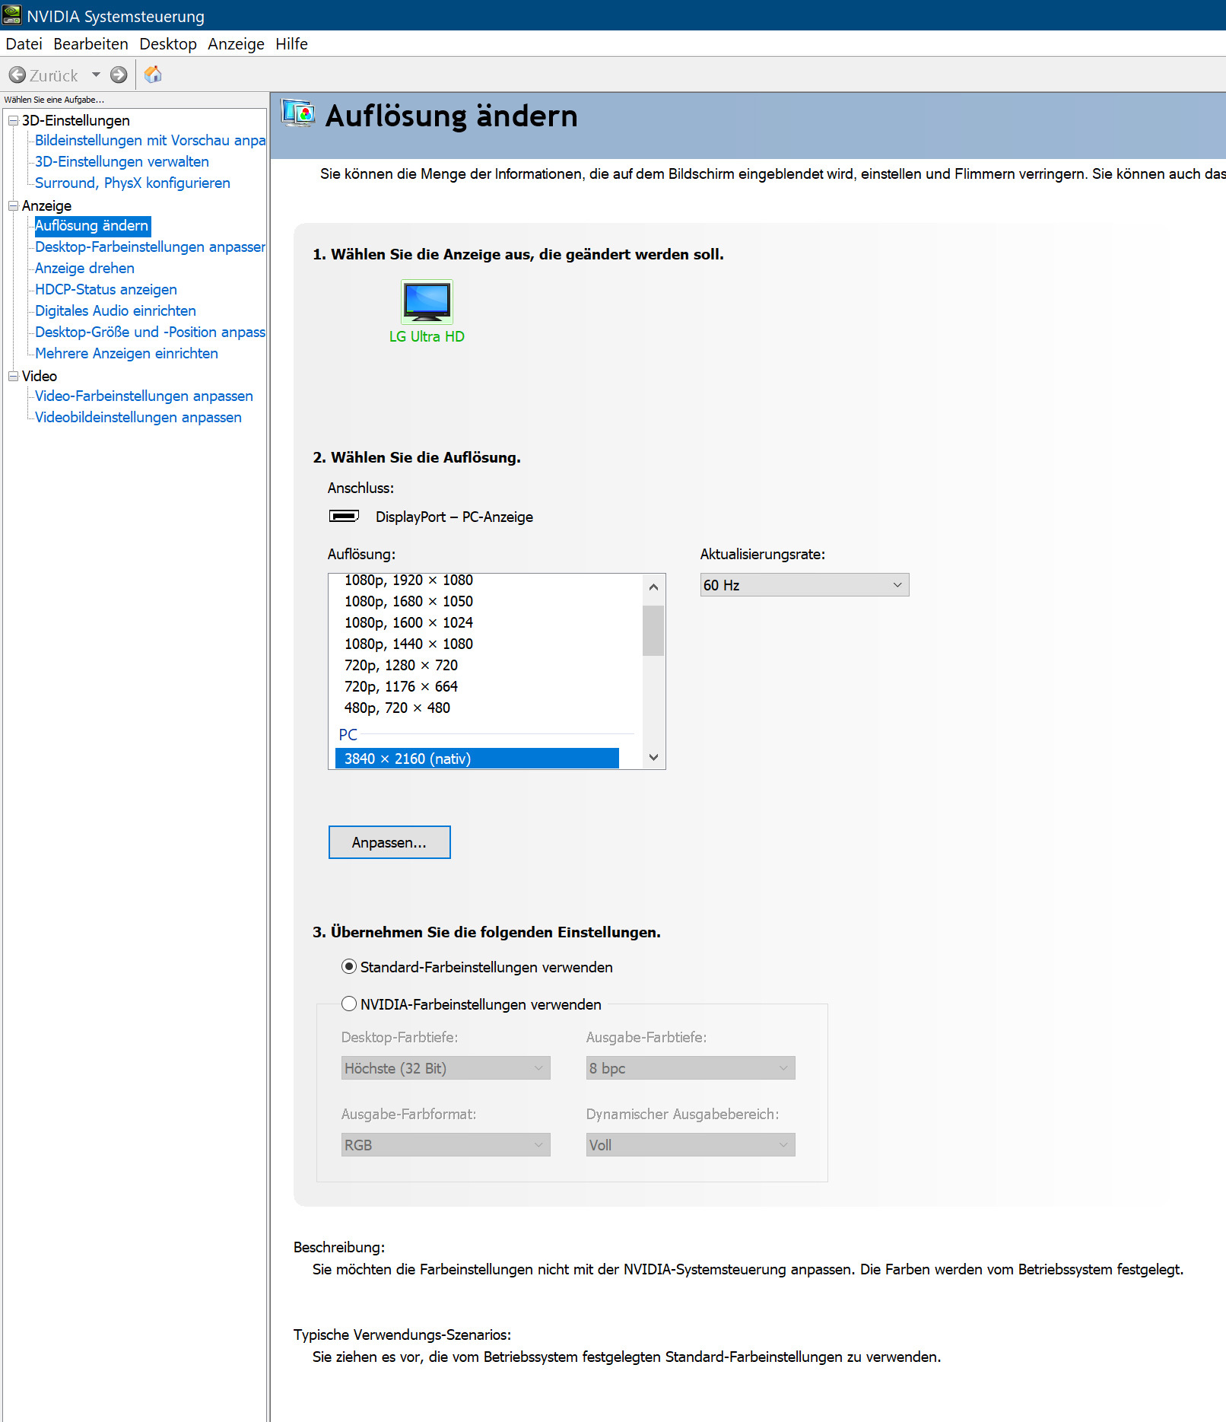Select Auflösung ändern in the tree

(92, 225)
